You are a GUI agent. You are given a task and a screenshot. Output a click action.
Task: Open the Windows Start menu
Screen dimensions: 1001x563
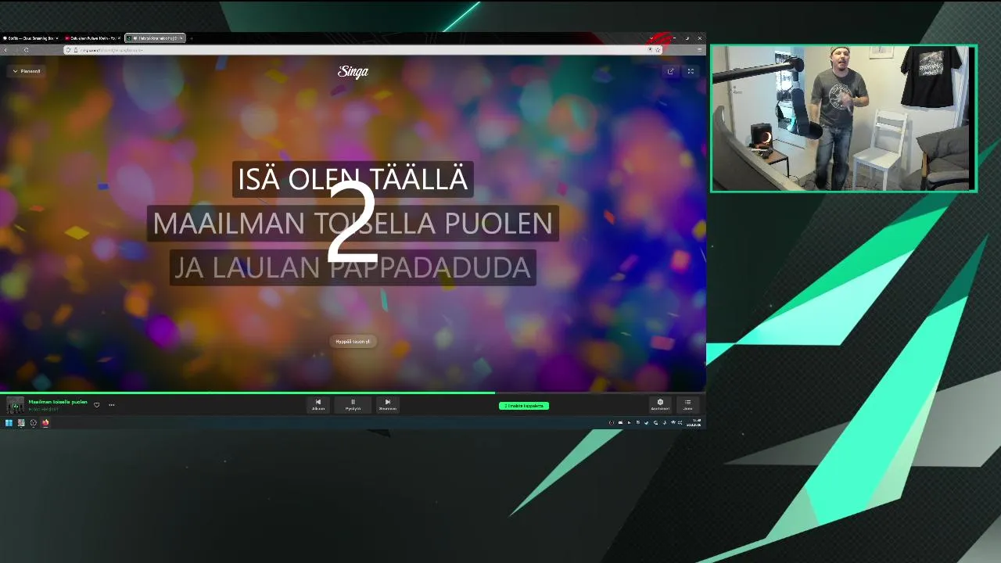point(9,423)
